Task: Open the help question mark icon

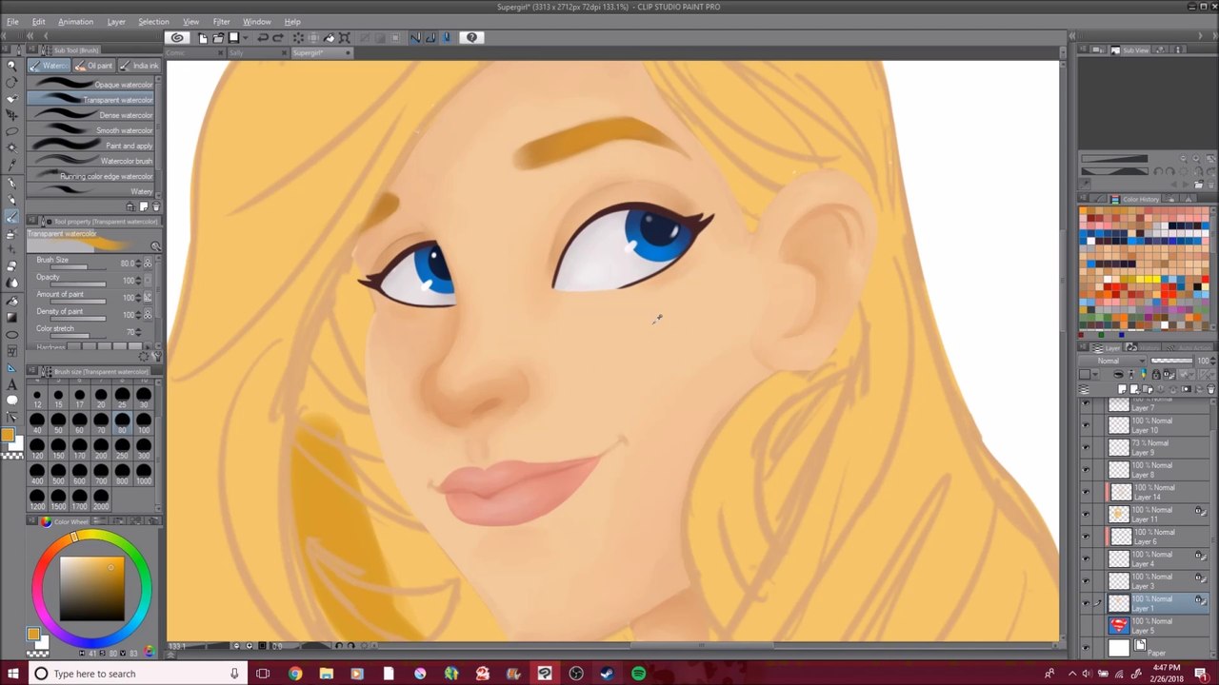Action: click(471, 38)
